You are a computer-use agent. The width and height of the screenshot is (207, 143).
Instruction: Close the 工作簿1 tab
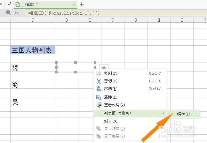tap(74, 5)
